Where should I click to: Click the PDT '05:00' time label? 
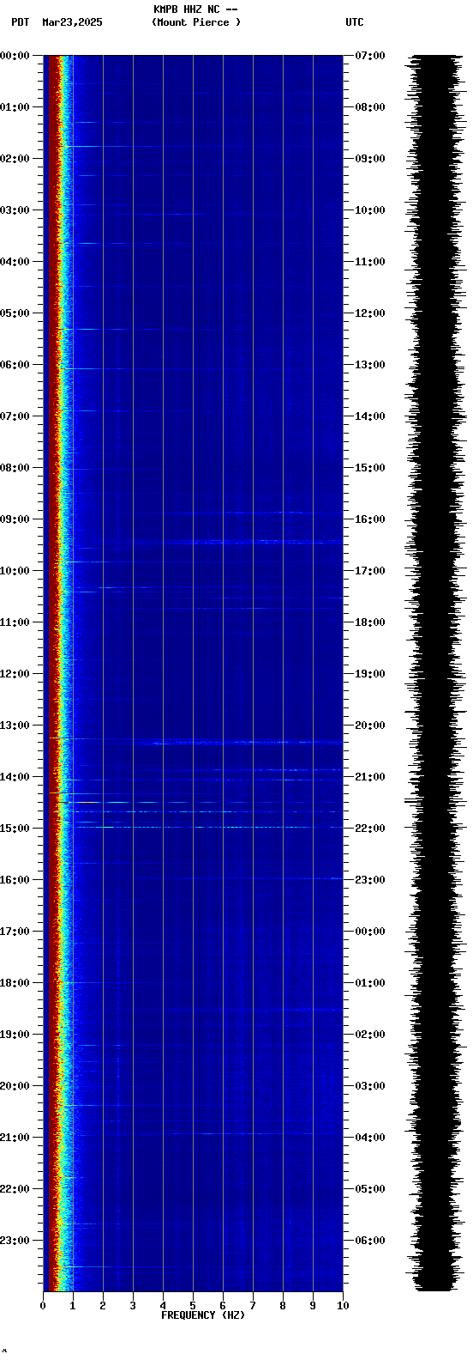click(15, 313)
